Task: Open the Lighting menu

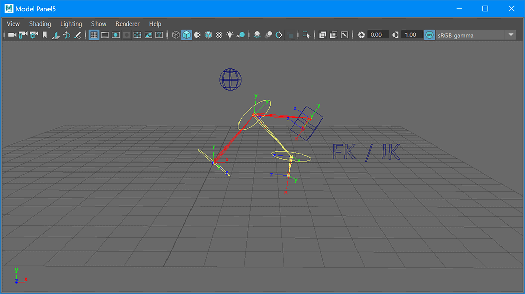Action: click(x=71, y=24)
